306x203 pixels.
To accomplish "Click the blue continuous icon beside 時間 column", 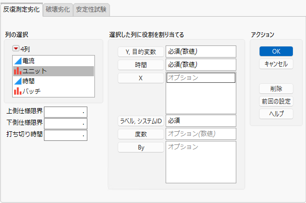I will 18,81.
